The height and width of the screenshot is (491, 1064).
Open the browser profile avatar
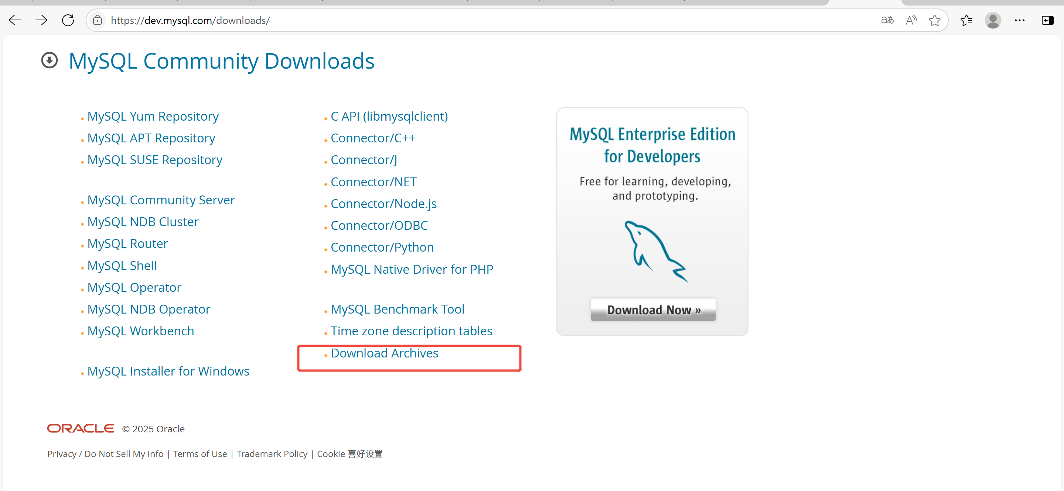point(993,20)
